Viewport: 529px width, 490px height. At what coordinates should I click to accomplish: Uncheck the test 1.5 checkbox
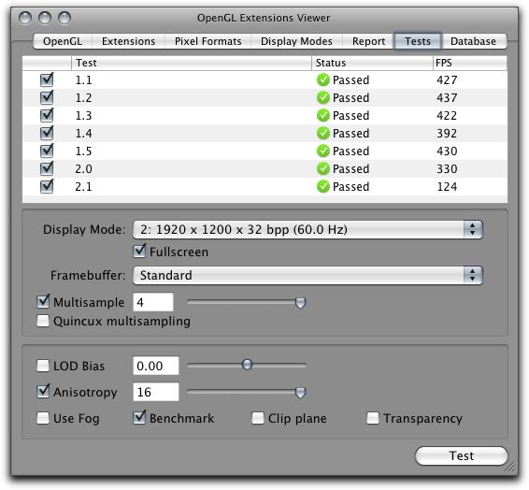tap(47, 151)
